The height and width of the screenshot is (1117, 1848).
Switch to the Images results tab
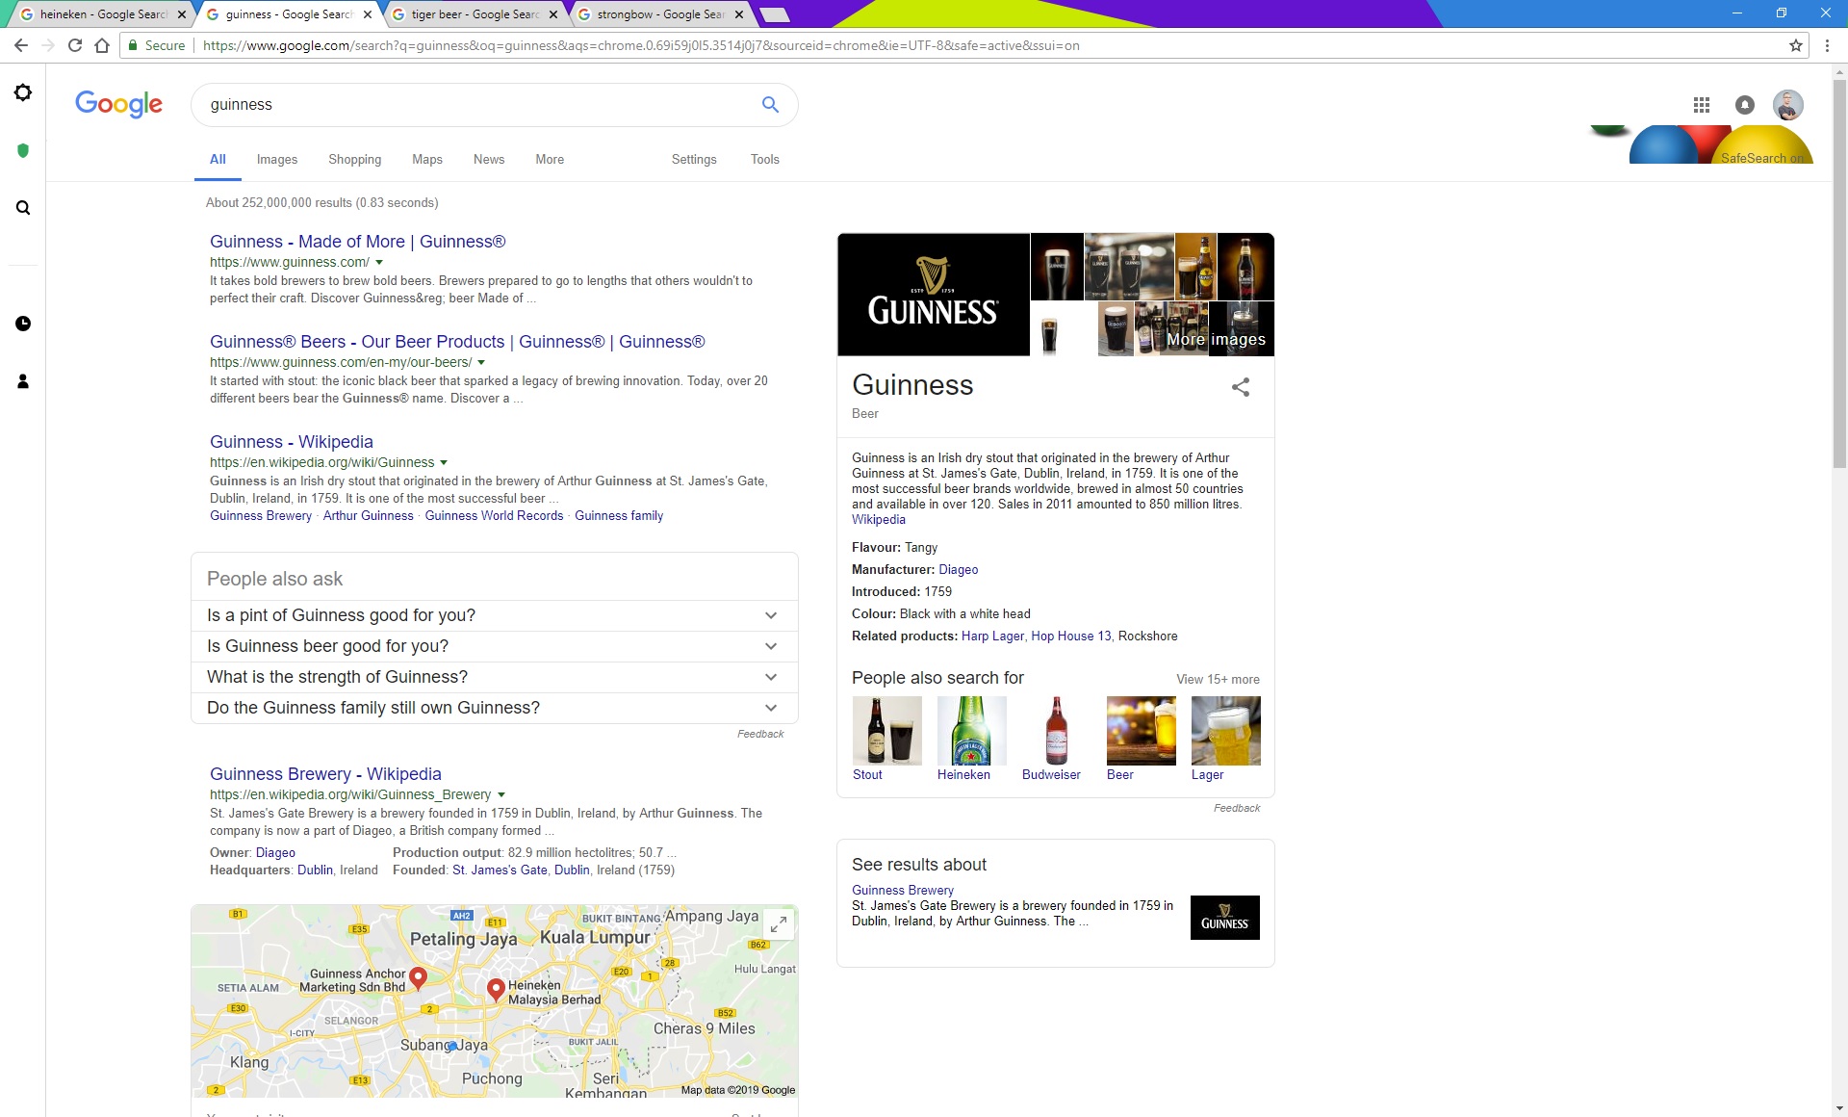click(x=277, y=159)
